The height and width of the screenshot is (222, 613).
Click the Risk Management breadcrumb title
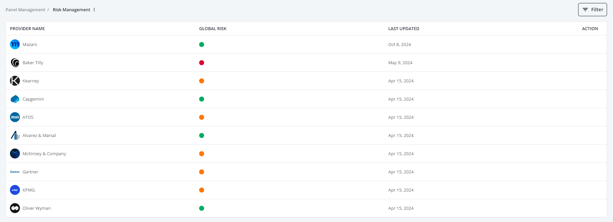click(71, 10)
